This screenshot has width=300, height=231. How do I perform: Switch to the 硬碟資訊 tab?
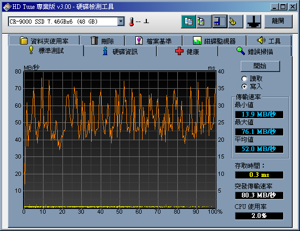pos(120,51)
